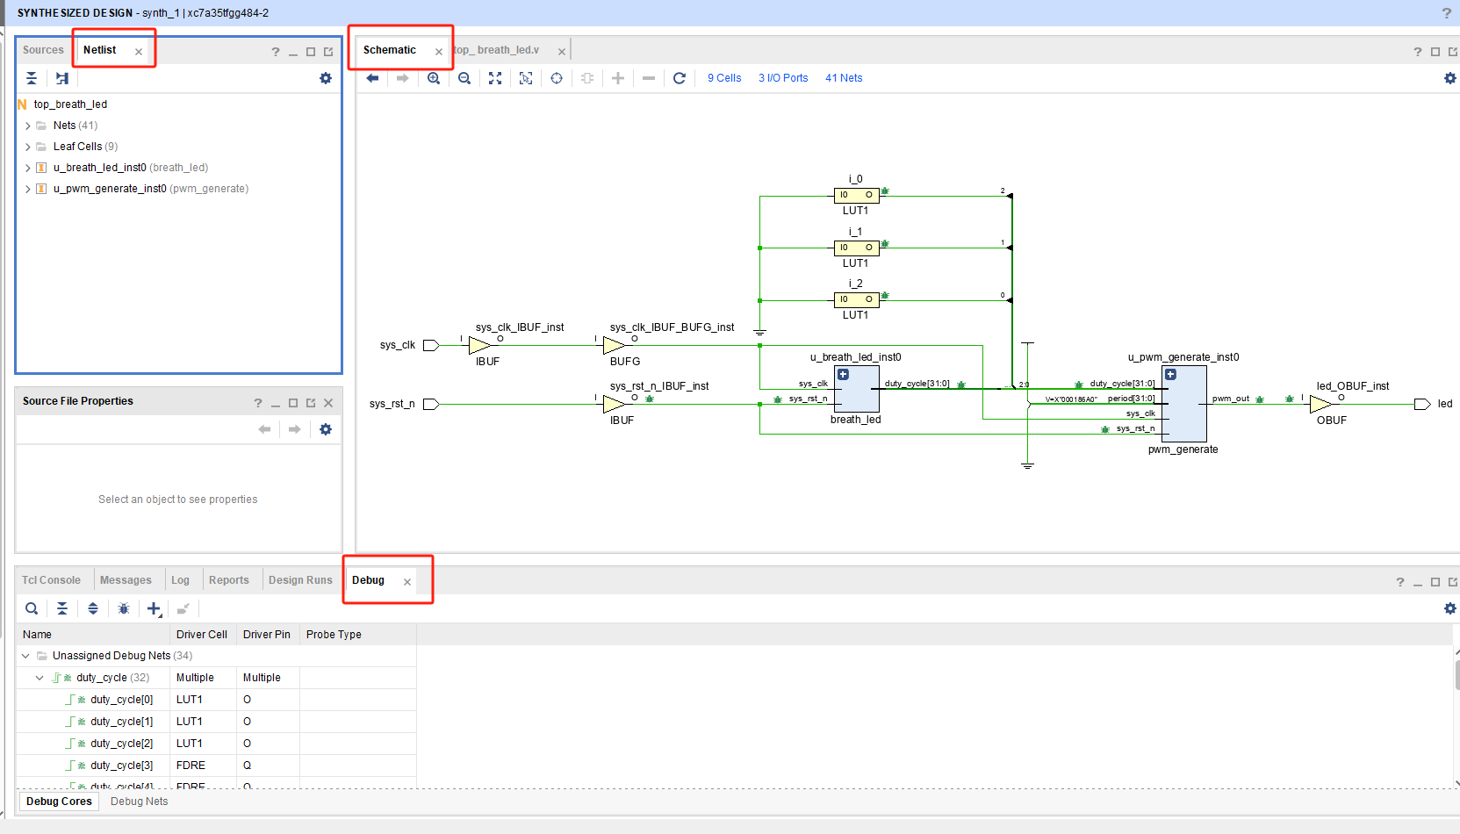1460x834 pixels.
Task: Click the 9 Cells link
Action: click(x=724, y=78)
